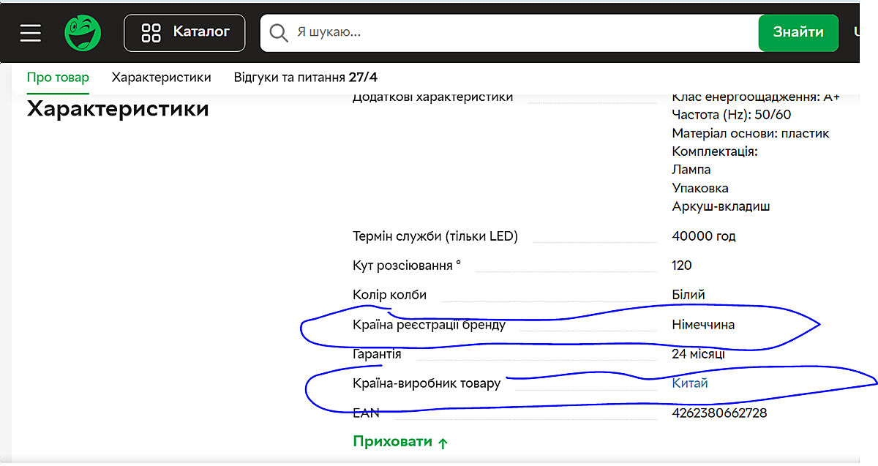Screen dimensions: 878x466
Task: Select the EAN number 4262380662728
Action: [x=719, y=413]
